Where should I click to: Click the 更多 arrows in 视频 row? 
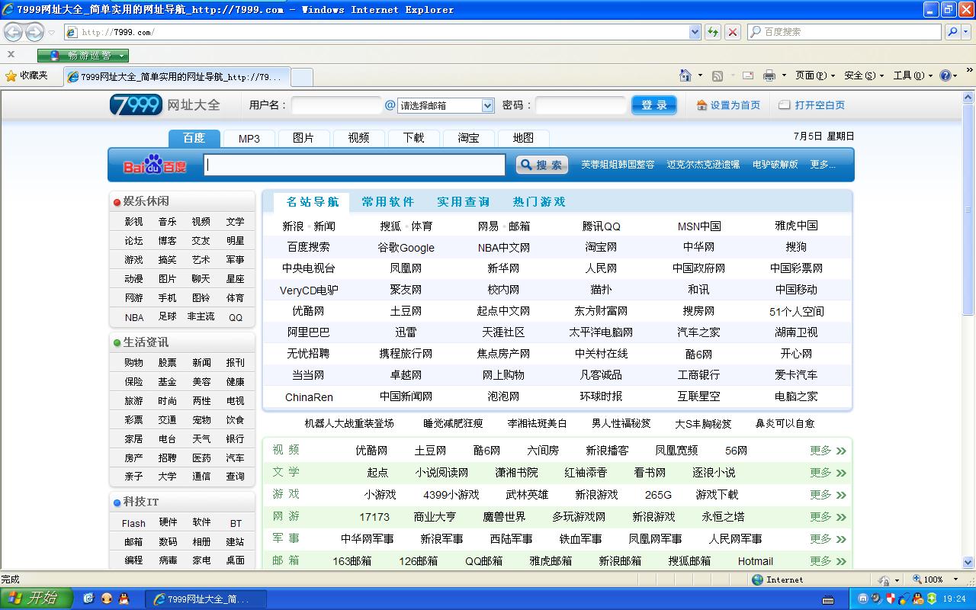pyautogui.click(x=841, y=451)
